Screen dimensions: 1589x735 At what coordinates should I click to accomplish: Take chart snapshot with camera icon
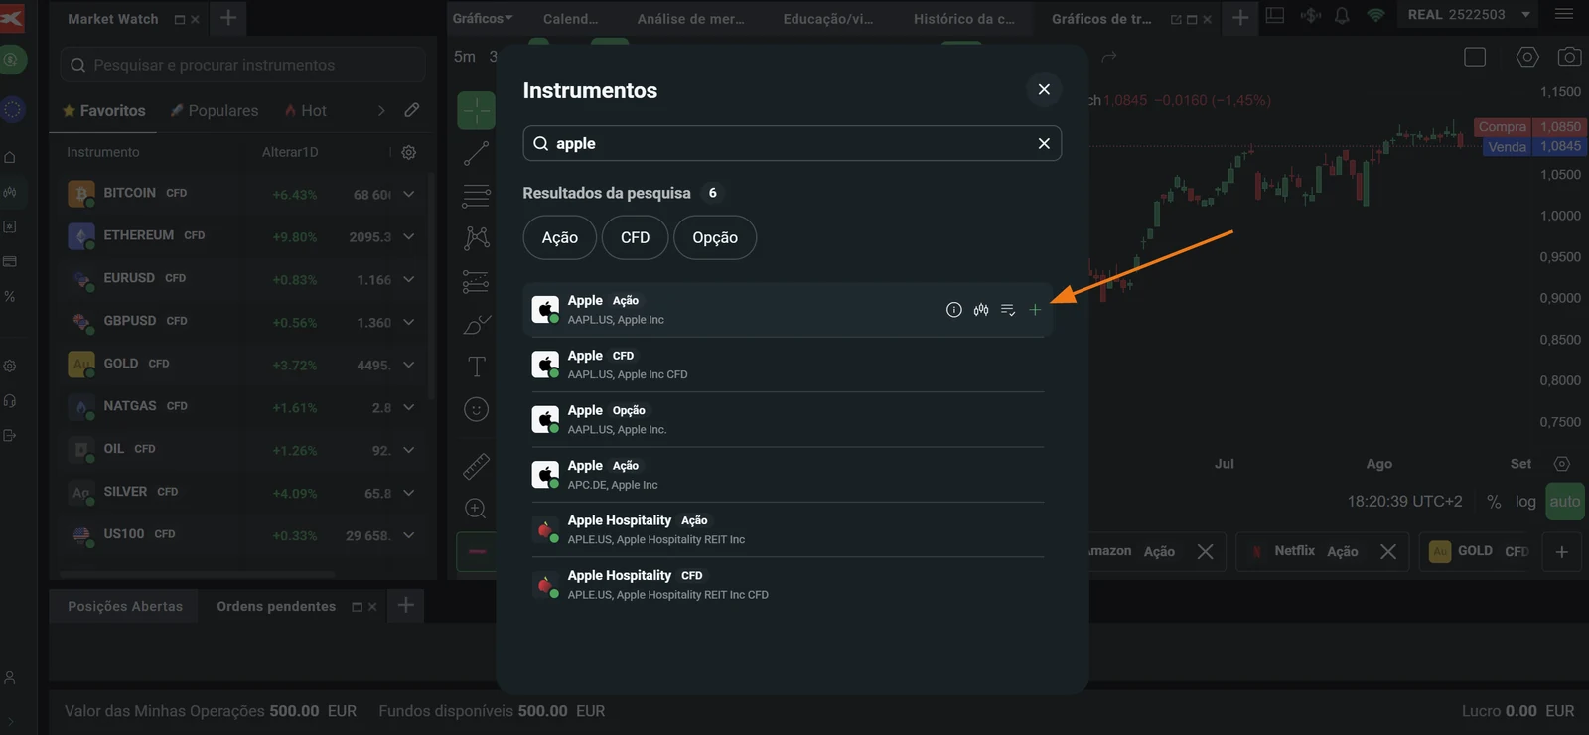[1570, 57]
